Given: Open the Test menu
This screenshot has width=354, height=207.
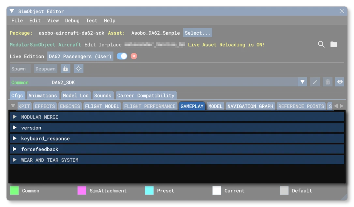Looking at the screenshot, I should click(92, 21).
